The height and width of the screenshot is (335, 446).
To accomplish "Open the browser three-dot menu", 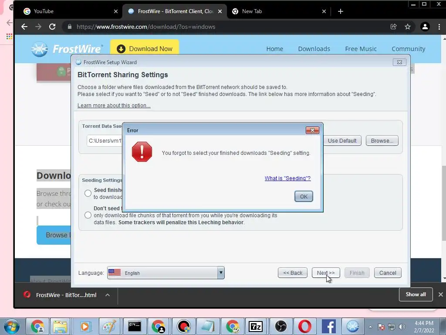I will click(439, 27).
